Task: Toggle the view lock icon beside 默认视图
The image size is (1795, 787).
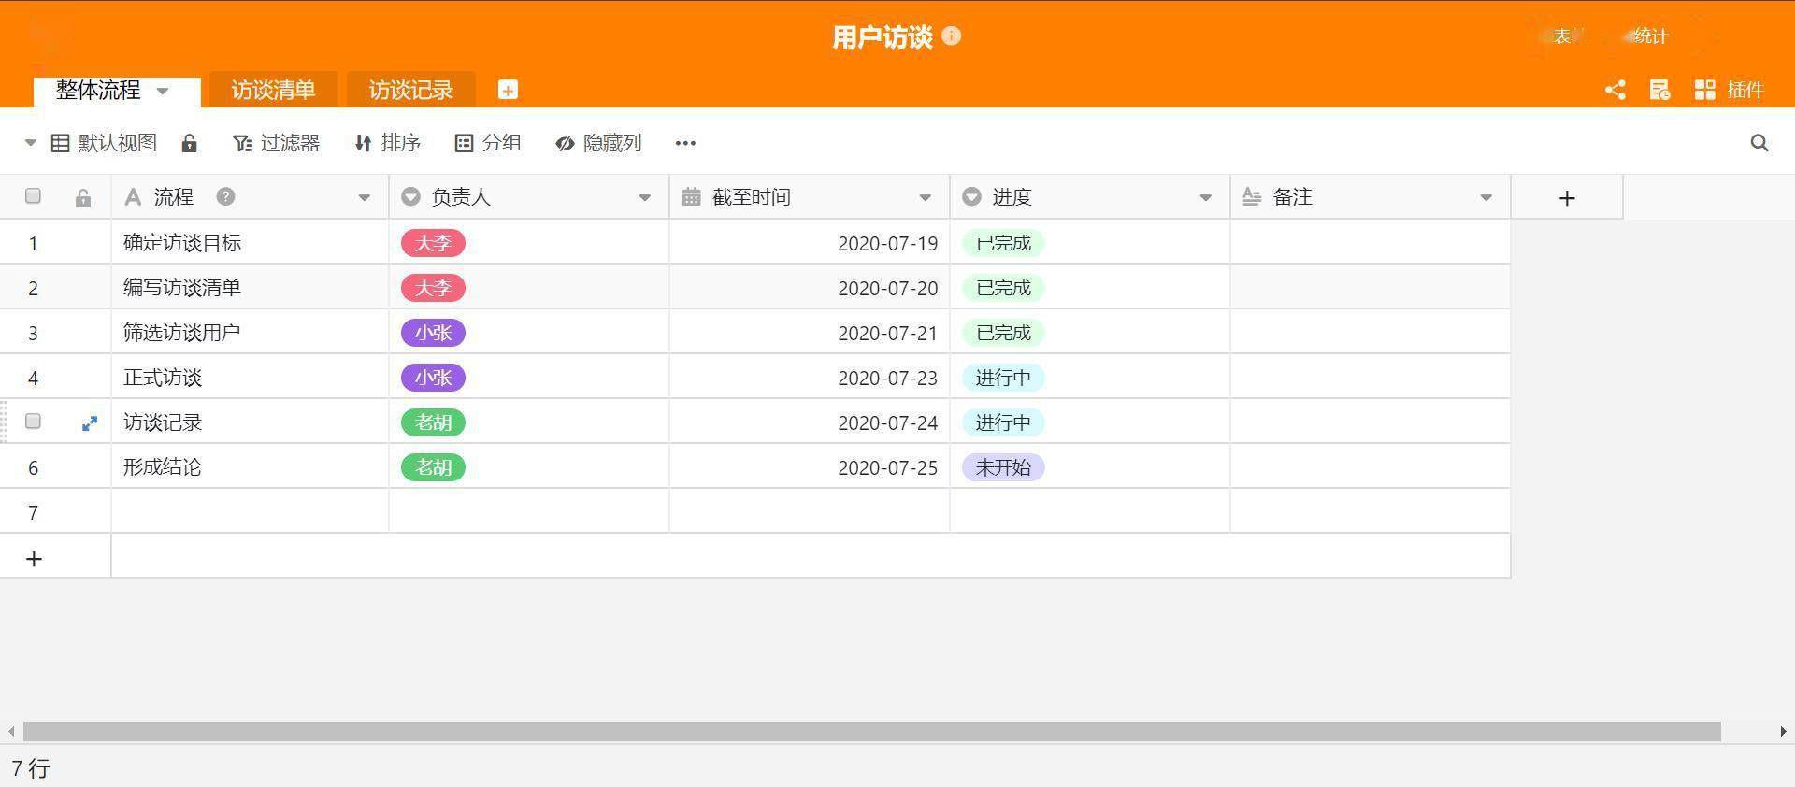Action: click(189, 143)
